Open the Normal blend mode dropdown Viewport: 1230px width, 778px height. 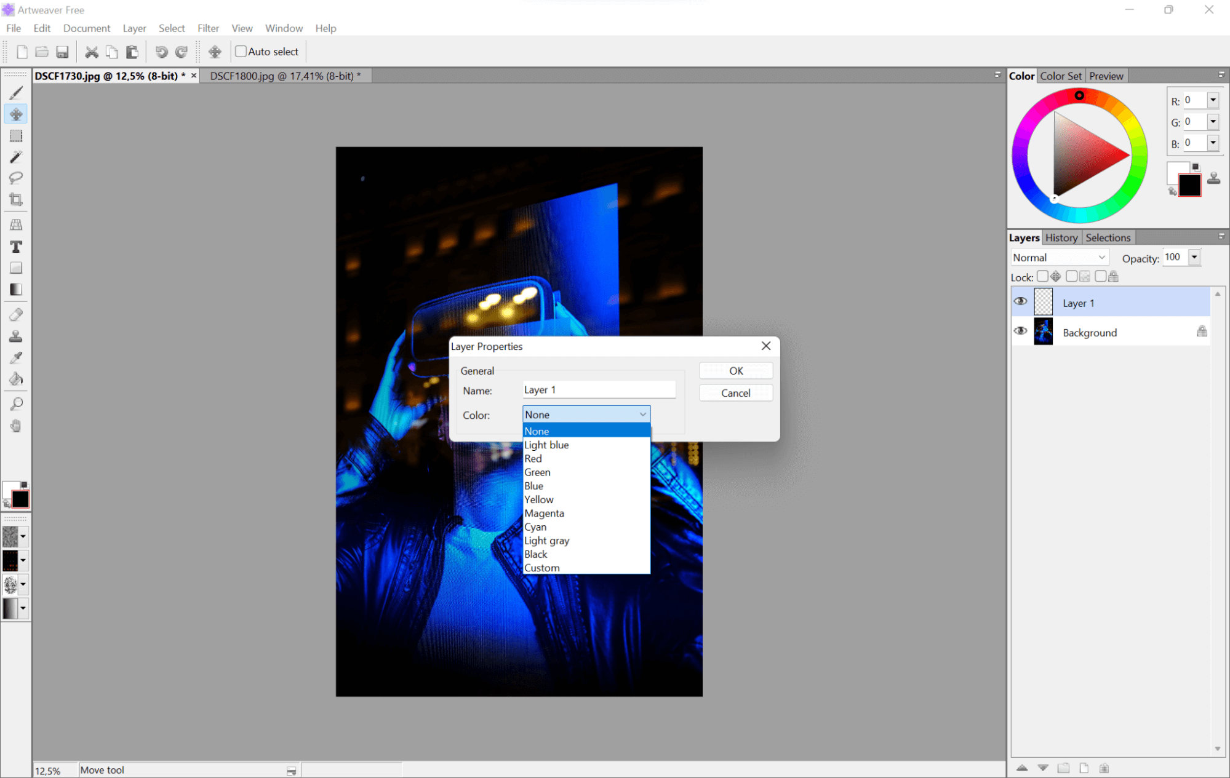[x=1059, y=258]
